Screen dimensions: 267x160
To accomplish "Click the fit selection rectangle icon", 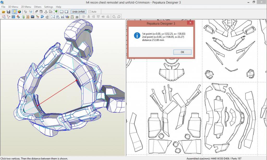I will click(x=53, y=17).
